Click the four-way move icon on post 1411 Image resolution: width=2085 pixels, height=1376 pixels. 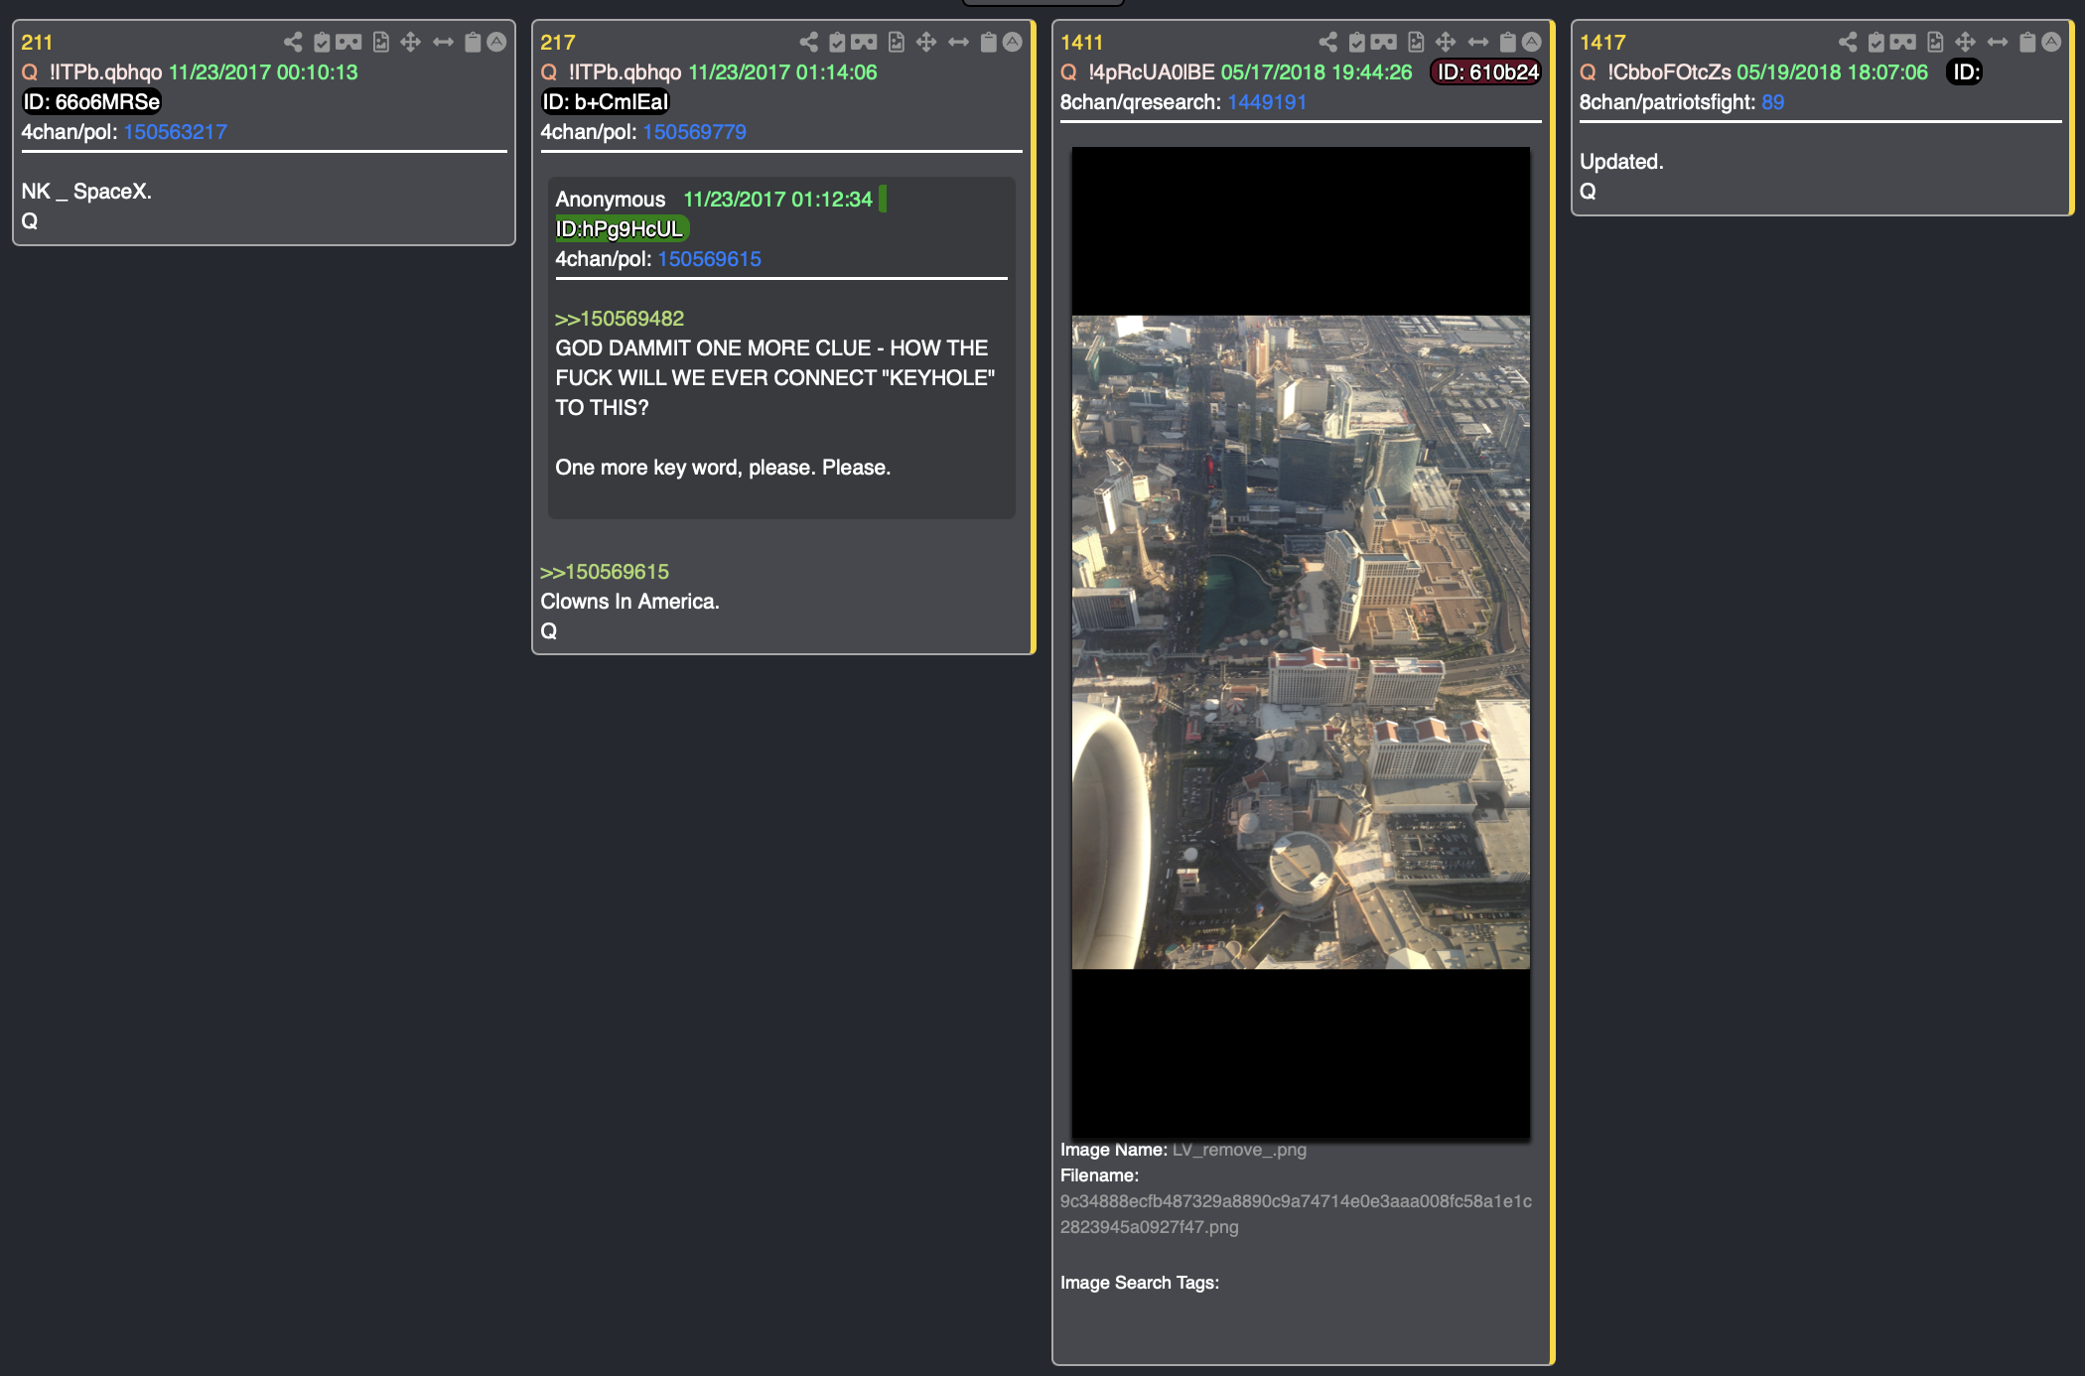[x=1446, y=42]
